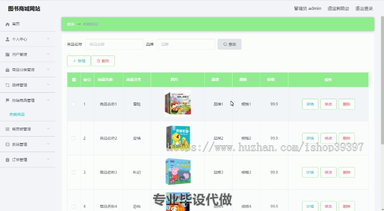
Task: Sort by 图片 column arrows
Action: tap(181, 79)
